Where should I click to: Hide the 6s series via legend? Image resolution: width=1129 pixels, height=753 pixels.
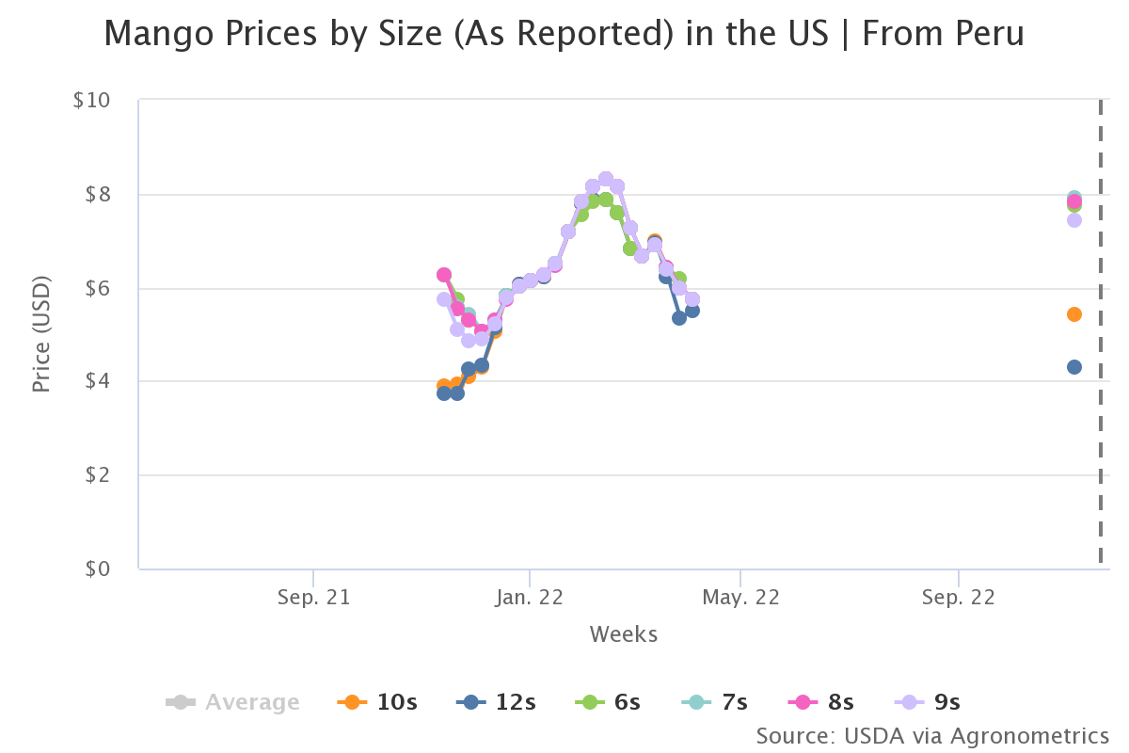608,702
